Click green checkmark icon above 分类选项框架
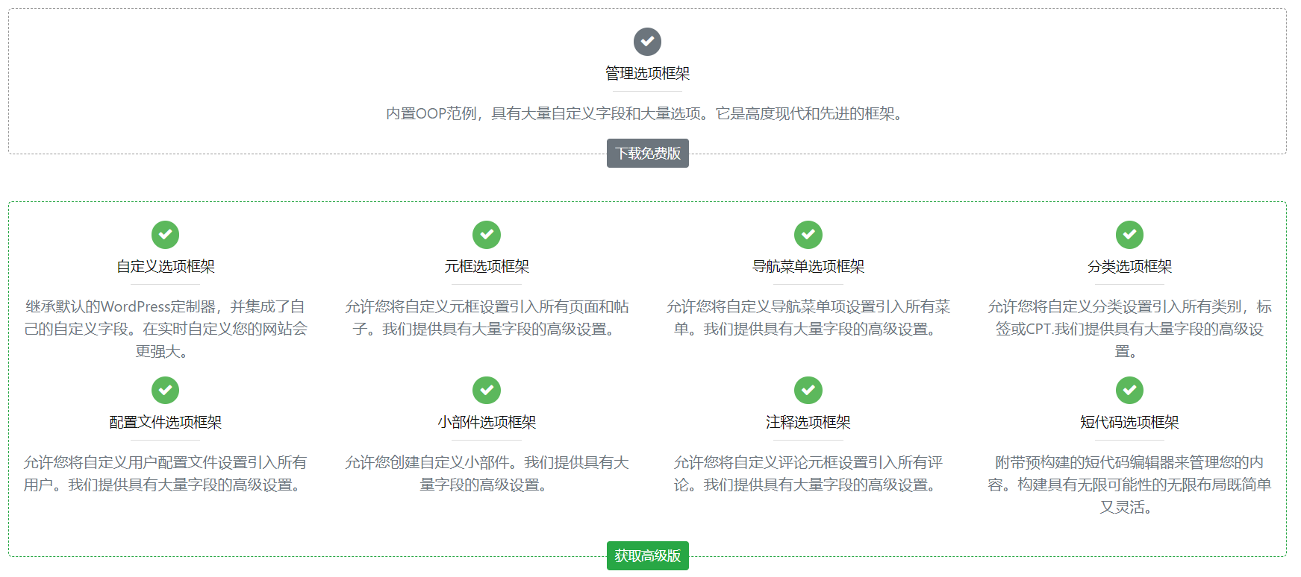The height and width of the screenshot is (577, 1301). [1129, 235]
